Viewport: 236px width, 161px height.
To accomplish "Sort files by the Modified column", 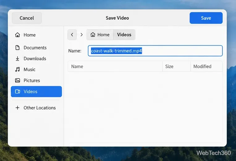I will pos(206,66).
